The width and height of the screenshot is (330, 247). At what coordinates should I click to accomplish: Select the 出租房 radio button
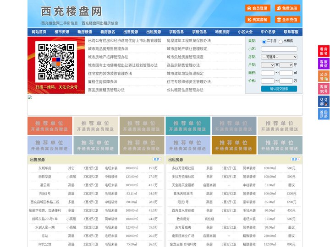coord(280,42)
